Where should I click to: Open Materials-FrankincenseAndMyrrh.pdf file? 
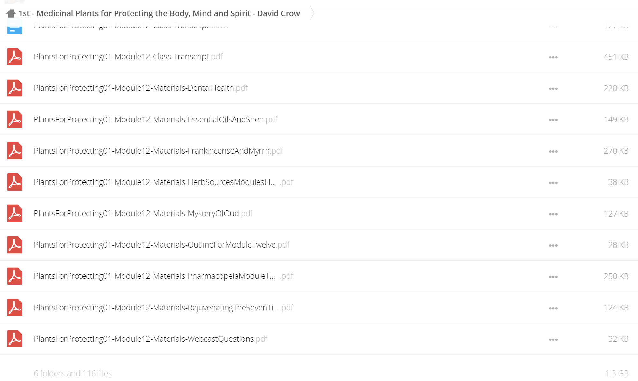click(x=158, y=151)
